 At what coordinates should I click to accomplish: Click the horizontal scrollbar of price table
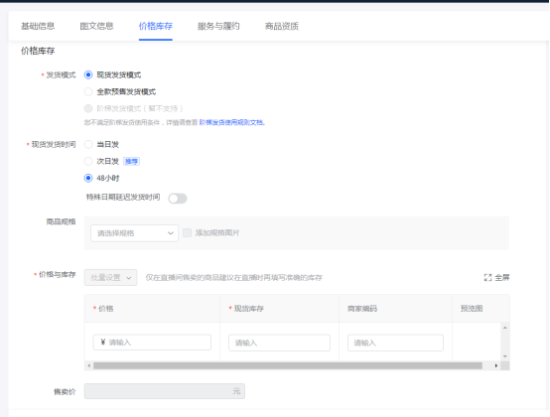pos(288,365)
